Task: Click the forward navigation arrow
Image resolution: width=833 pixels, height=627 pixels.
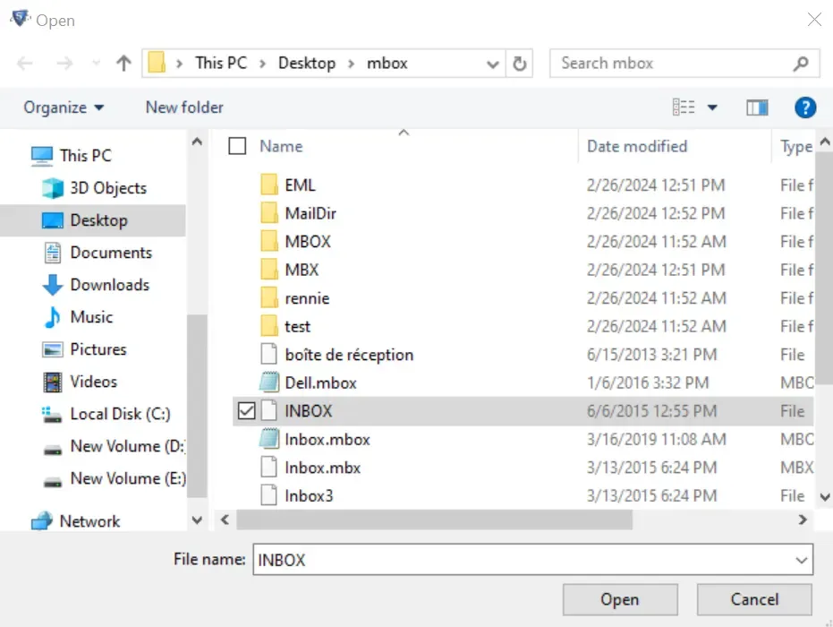Action: click(64, 63)
